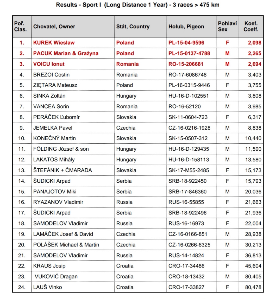Click the 'Koef. Coeff.' column header
This screenshot has height=299, width=270.
pyautogui.click(x=251, y=26)
